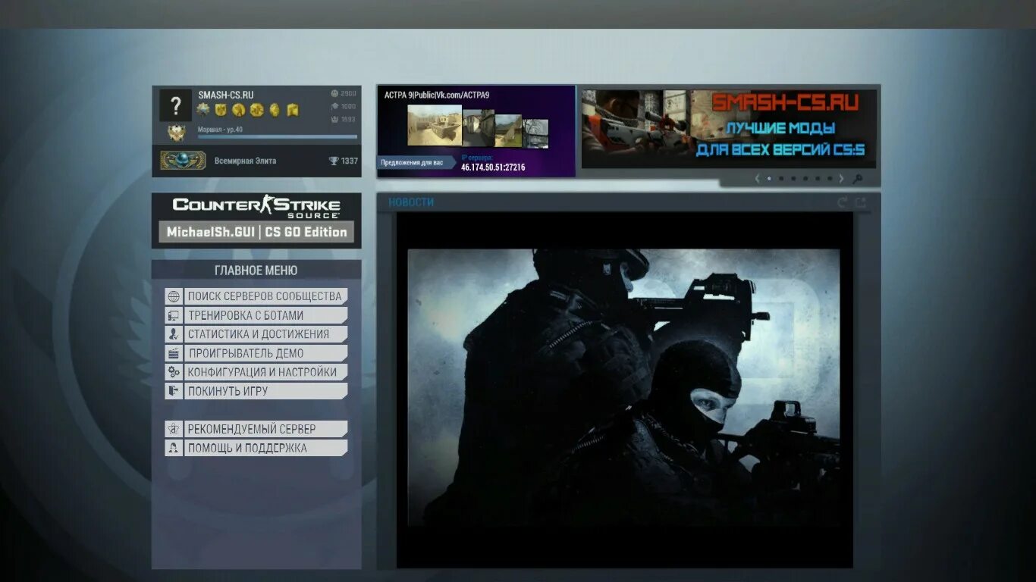Click the fifth gold medal under SMASH-CS.RU
This screenshot has width=1036, height=582.
pos(275,110)
